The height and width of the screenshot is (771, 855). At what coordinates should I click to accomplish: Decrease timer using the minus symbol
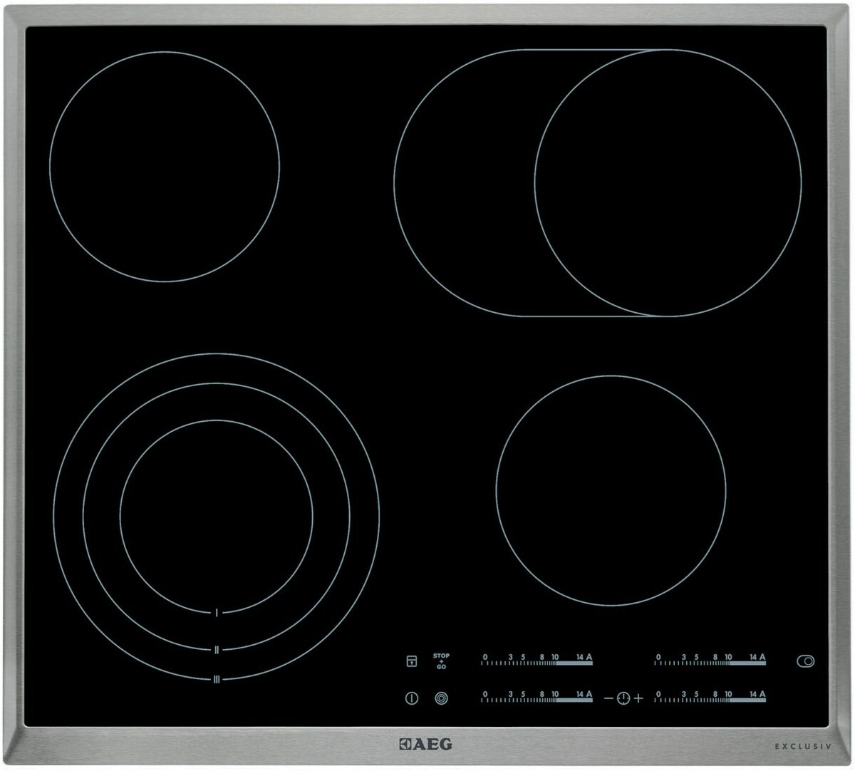(x=608, y=698)
